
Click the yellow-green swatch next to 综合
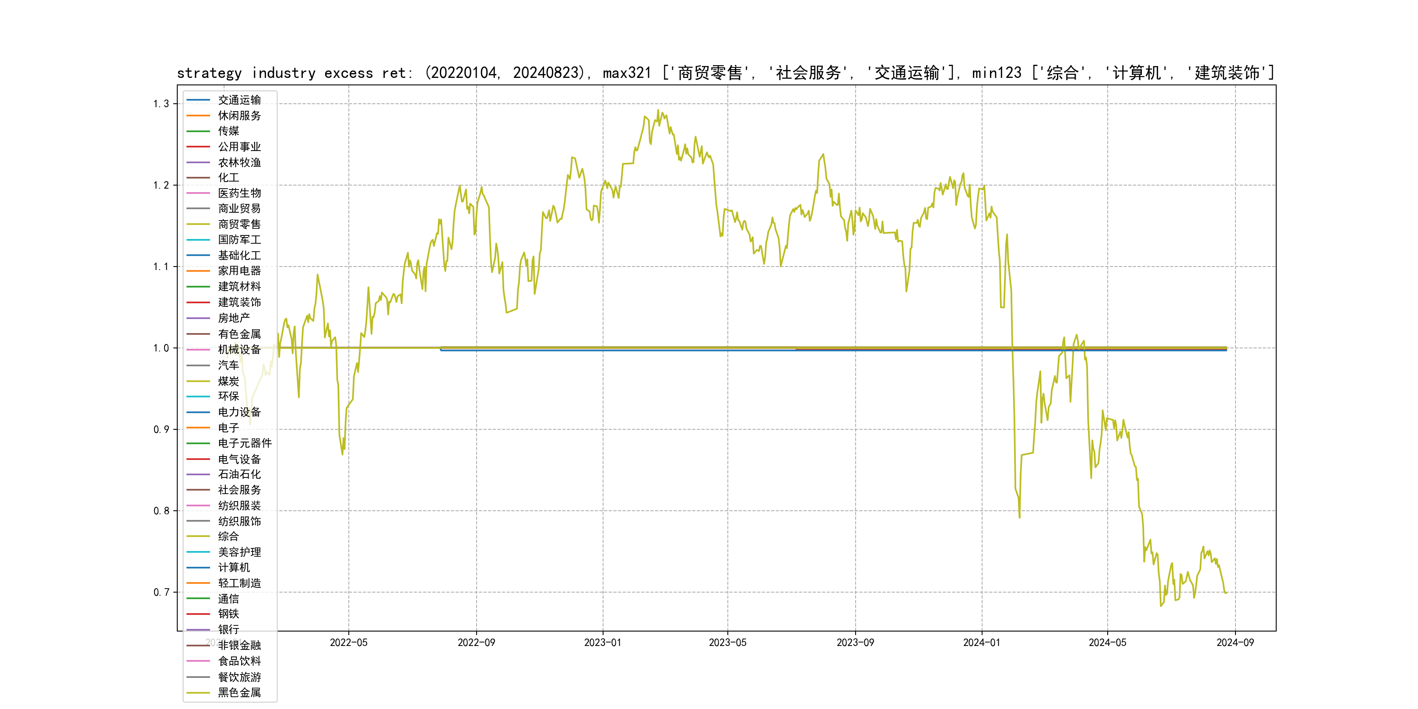coord(198,536)
